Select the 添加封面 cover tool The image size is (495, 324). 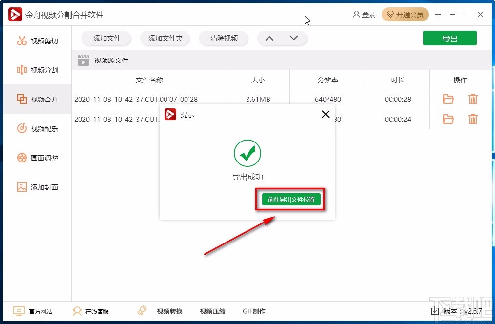point(38,187)
